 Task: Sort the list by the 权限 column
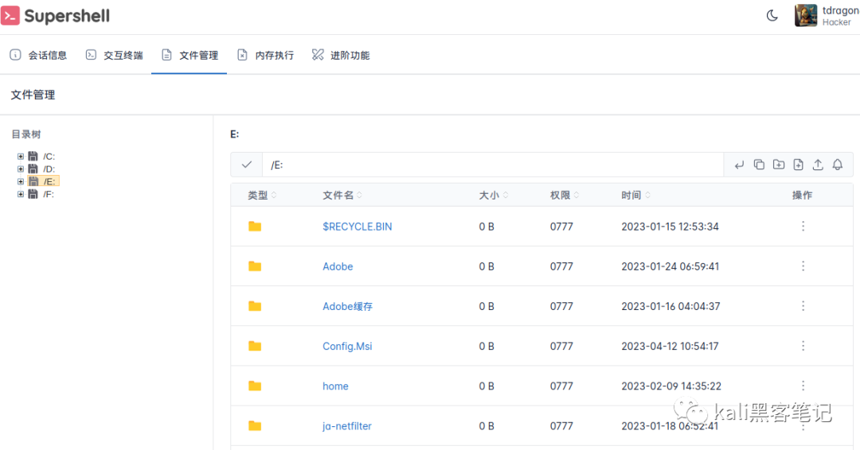pyautogui.click(x=565, y=195)
